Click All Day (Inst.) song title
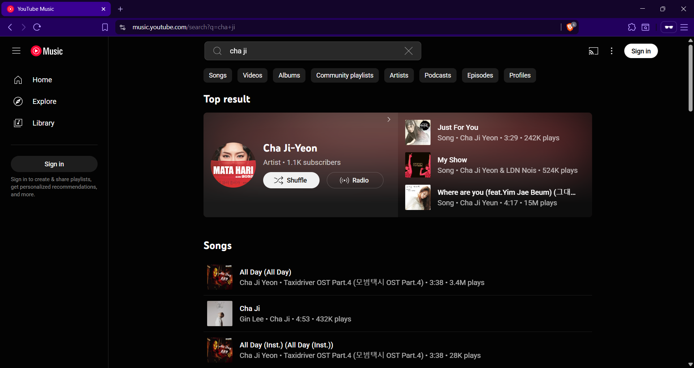The width and height of the screenshot is (694, 368). click(x=286, y=345)
